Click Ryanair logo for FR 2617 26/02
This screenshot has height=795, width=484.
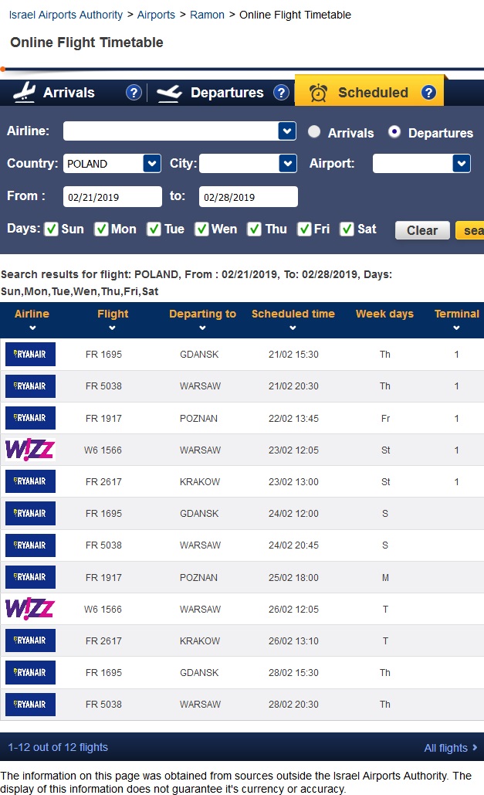30,641
